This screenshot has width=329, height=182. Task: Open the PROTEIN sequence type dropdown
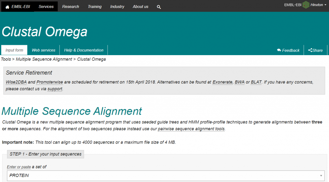tap(166, 176)
